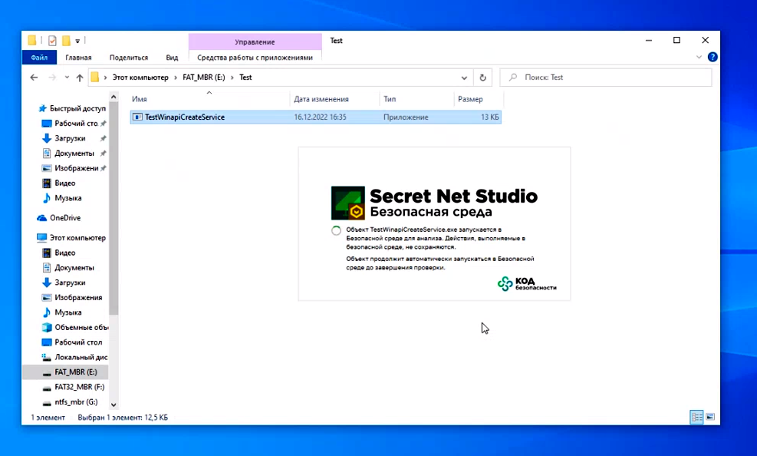Screen dimensions: 757x456
Task: Switch to large icons view in status bar
Action: point(710,417)
